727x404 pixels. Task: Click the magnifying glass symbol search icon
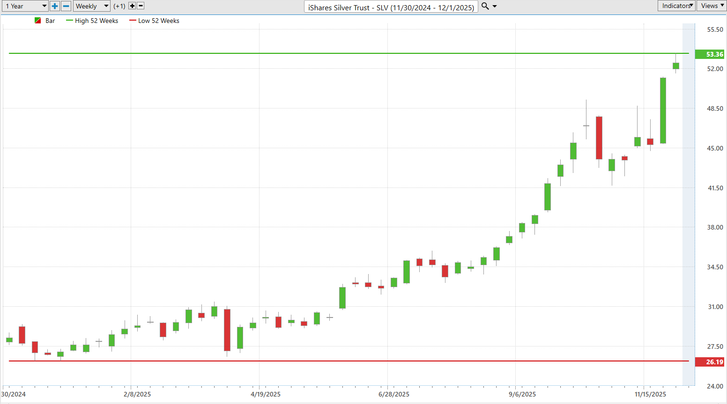click(x=485, y=6)
